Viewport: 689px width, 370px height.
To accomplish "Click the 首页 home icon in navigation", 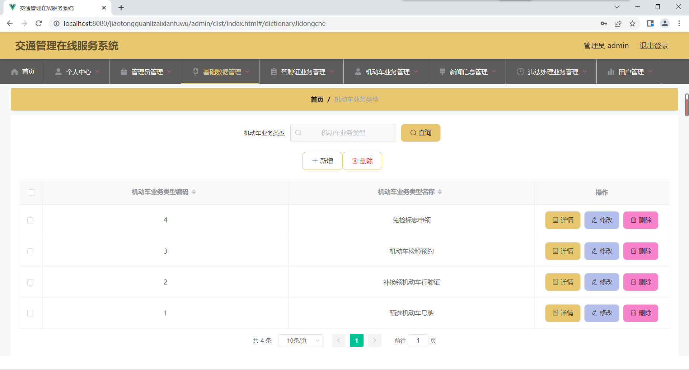I will point(14,71).
